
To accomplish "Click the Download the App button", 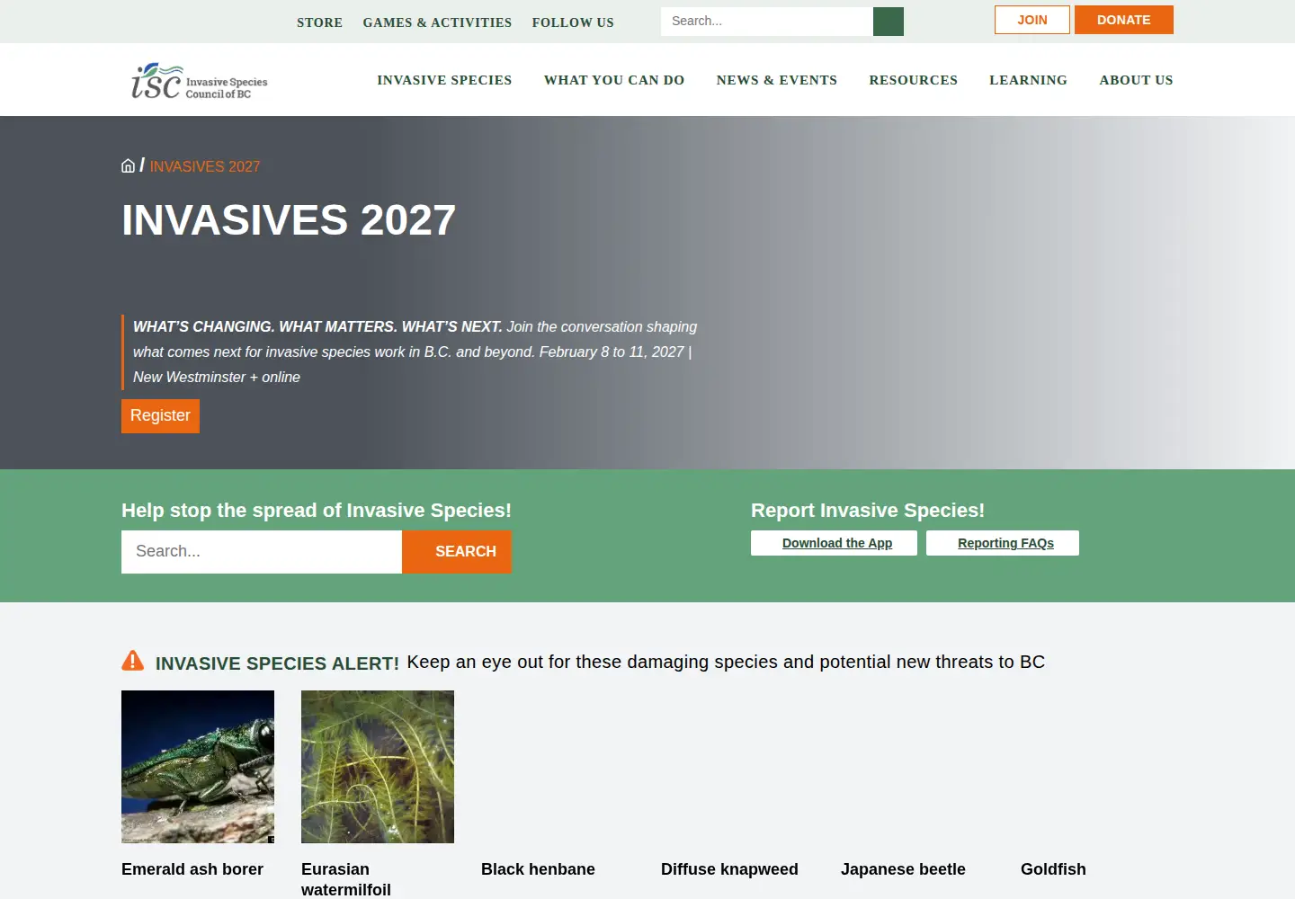I will (x=834, y=543).
